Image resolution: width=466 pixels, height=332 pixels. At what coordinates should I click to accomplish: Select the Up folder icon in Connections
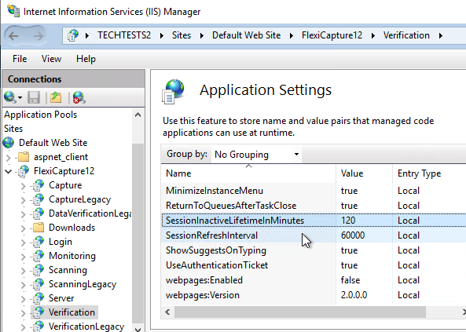pyautogui.click(x=56, y=97)
